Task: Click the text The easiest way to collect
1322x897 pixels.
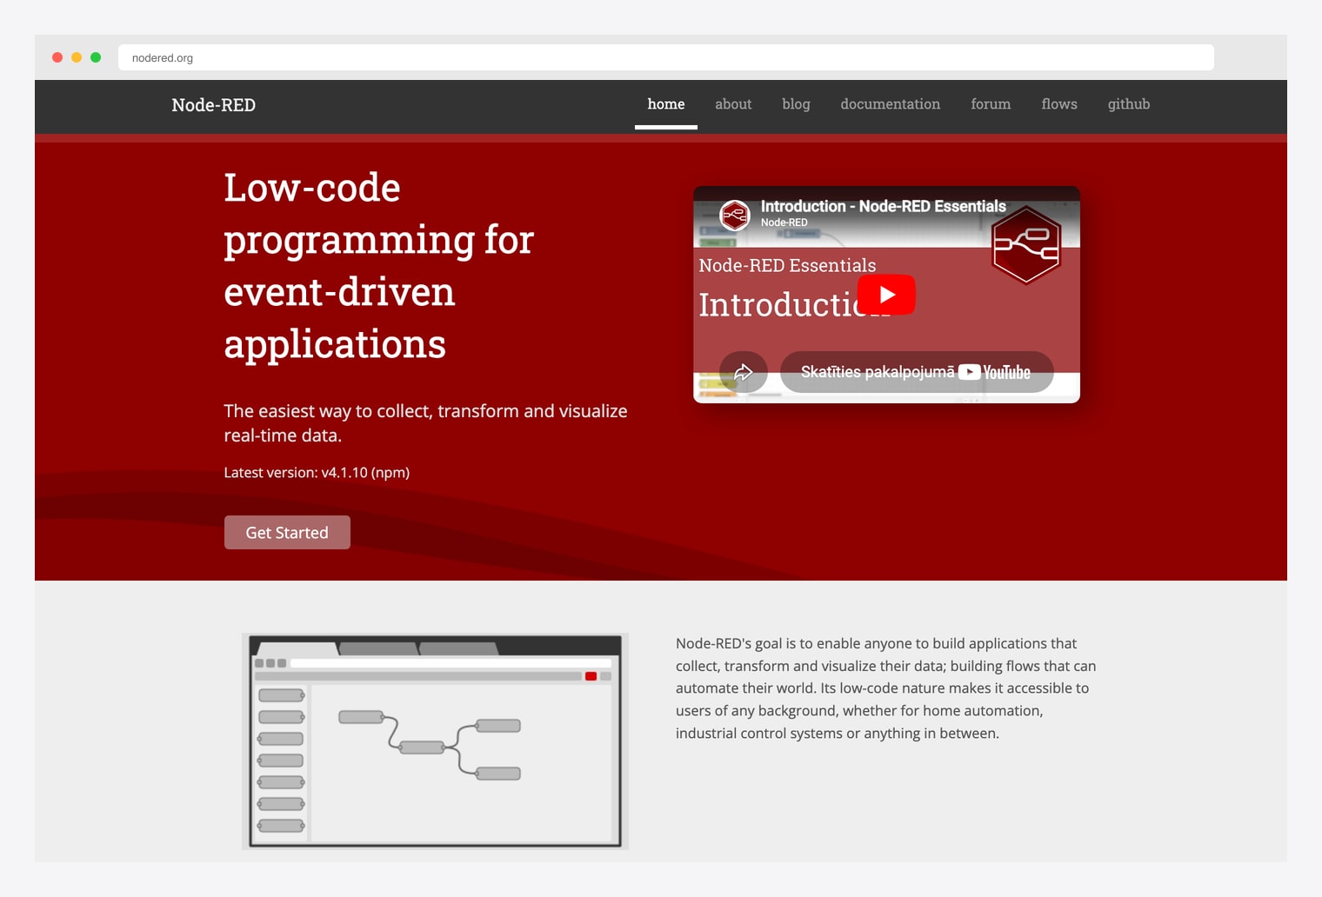Action: pos(425,422)
